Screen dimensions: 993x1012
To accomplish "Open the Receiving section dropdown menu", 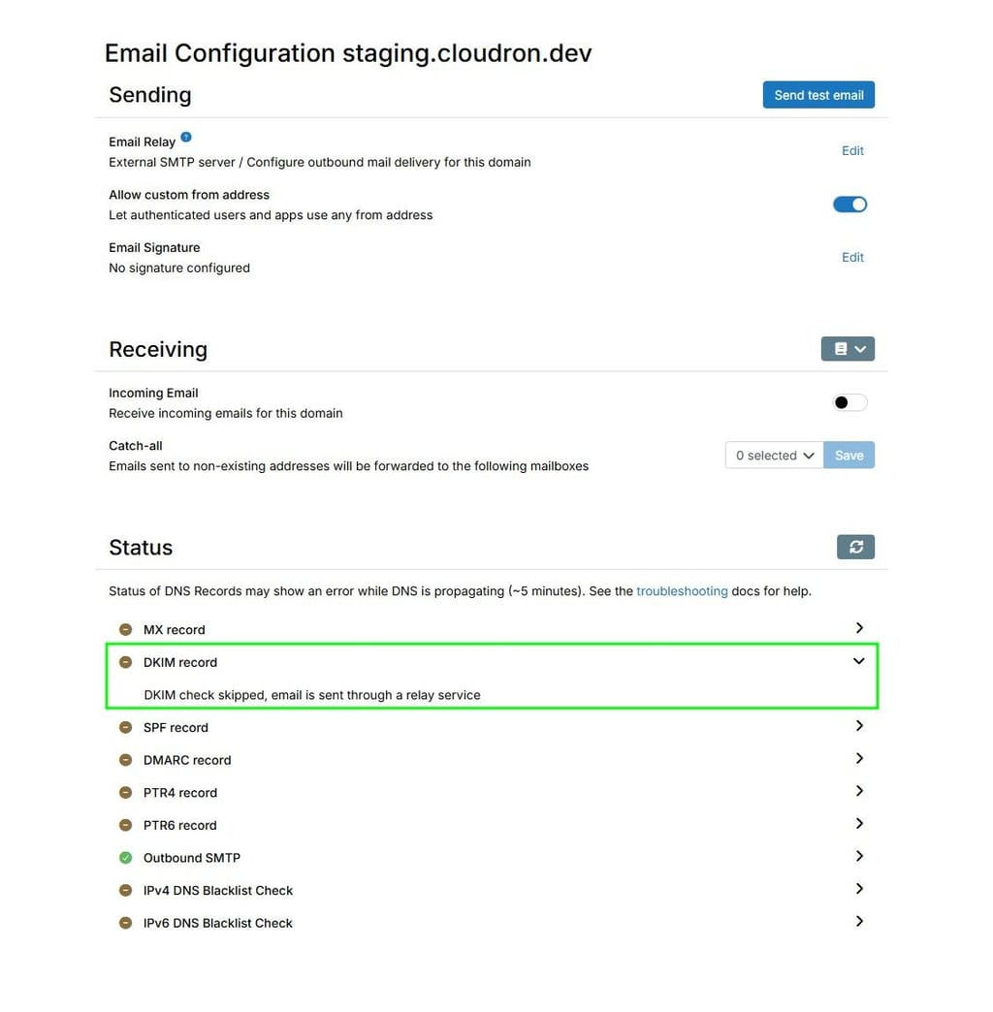I will point(848,349).
